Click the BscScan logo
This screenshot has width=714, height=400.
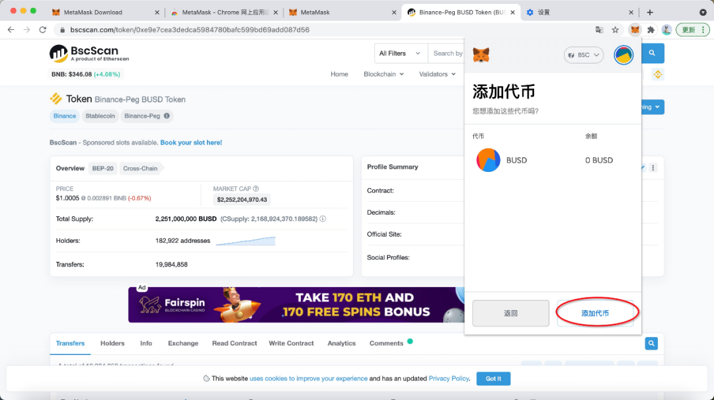pyautogui.click(x=89, y=54)
